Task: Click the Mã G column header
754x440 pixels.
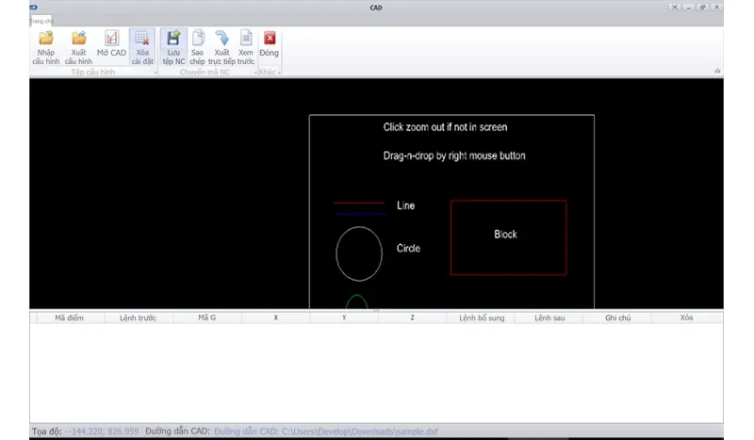Action: (x=207, y=318)
